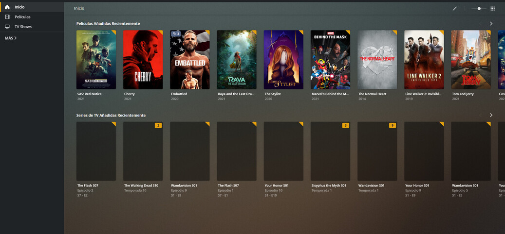
Task: Click Sisyphus the Myth S01 title
Action: (329, 185)
